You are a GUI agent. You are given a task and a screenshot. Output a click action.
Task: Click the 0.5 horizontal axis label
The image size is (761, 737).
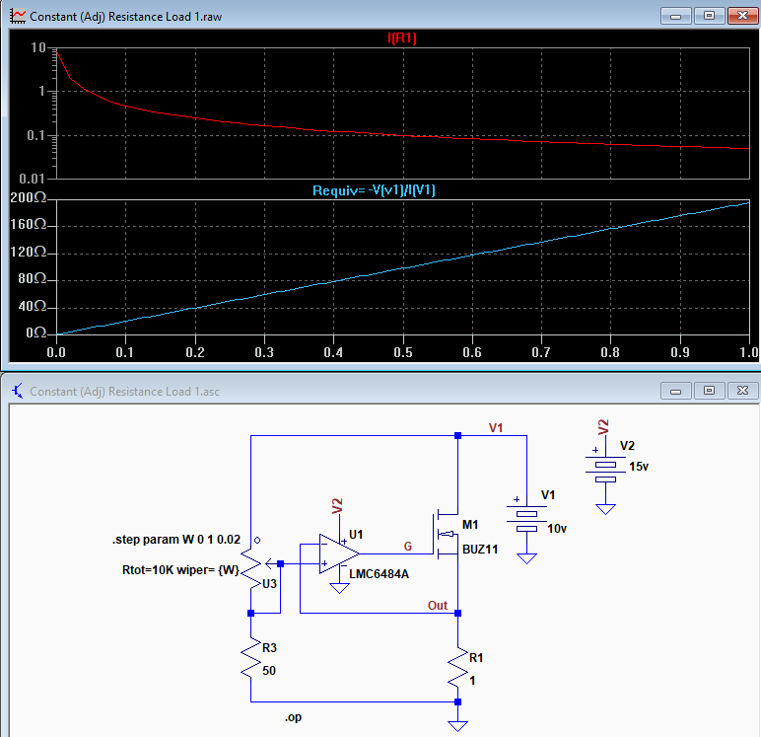tap(403, 352)
